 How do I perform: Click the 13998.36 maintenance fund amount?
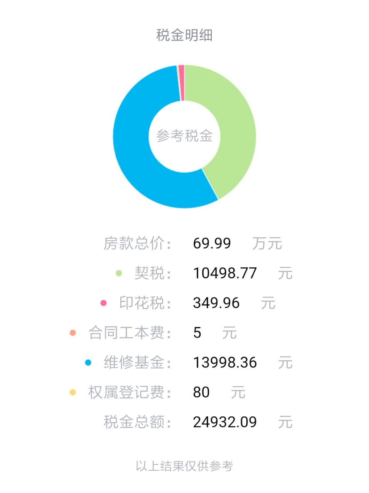225,362
